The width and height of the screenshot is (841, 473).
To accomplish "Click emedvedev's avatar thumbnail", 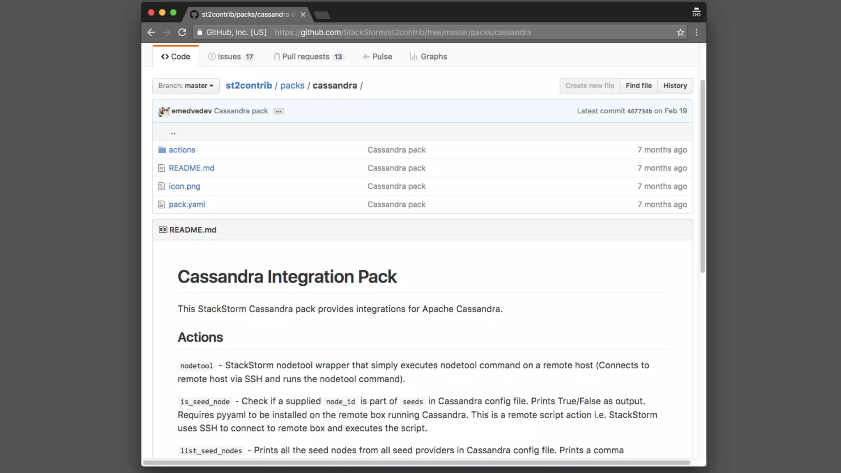I will [x=164, y=111].
